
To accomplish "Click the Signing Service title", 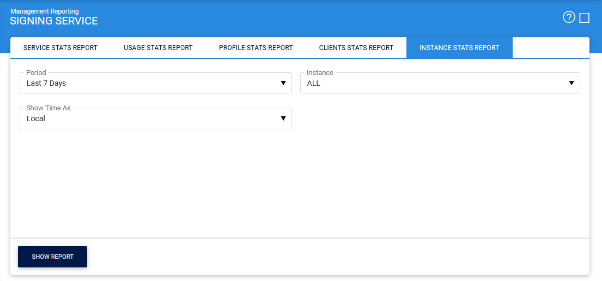I will point(54,21).
